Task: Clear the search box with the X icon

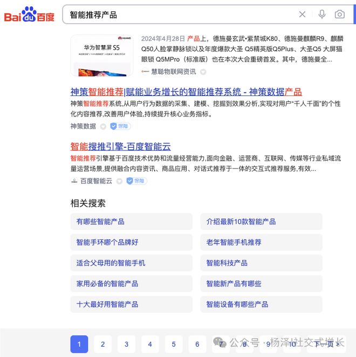Action: (x=302, y=15)
